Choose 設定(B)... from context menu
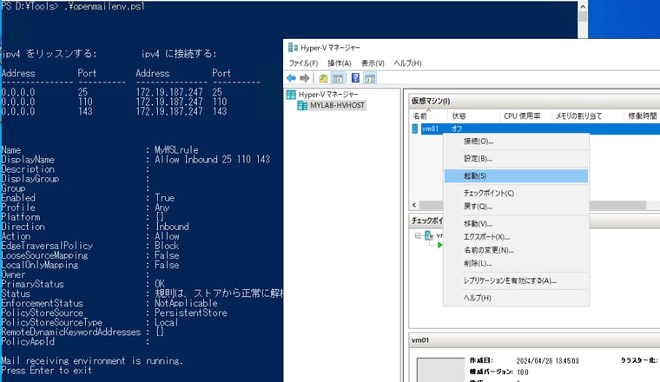660x382 pixels. (x=516, y=159)
